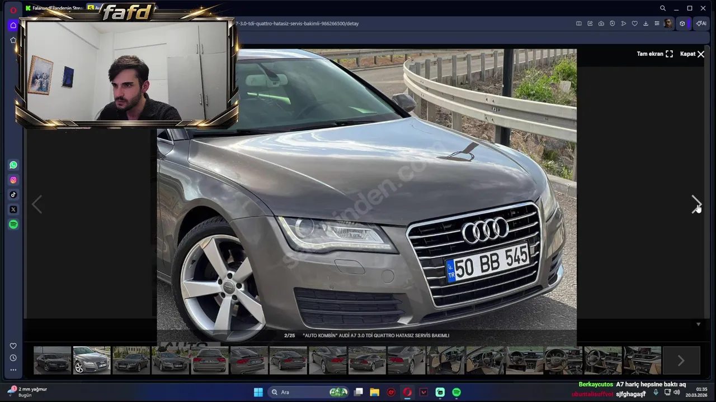Select the fifth thumbnail, rear view
Image resolution: width=716 pixels, height=402 pixels.
click(x=210, y=360)
